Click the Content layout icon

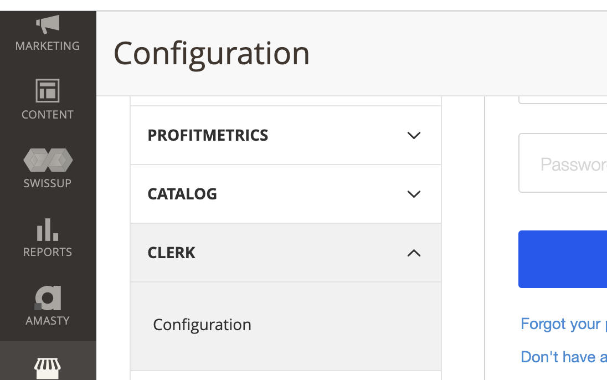click(x=48, y=91)
